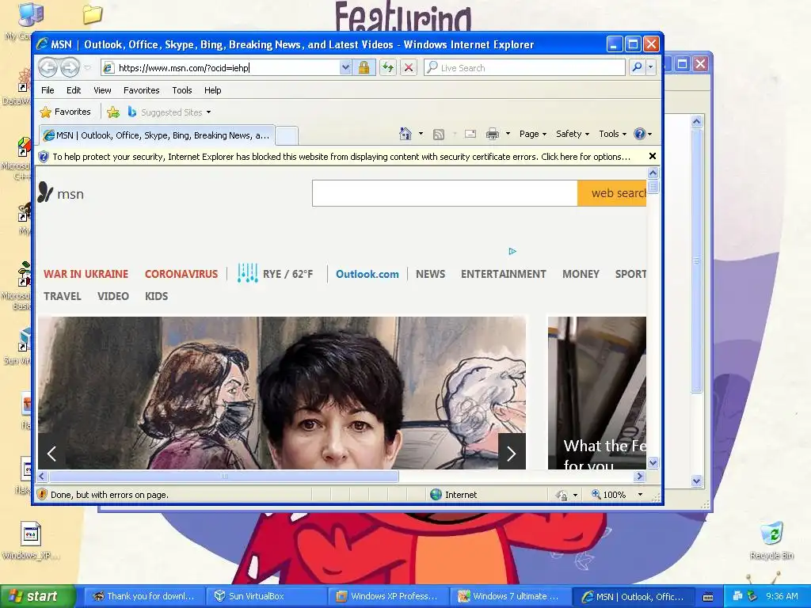
Task: Expand the Home button dropdown arrow
Action: coord(421,134)
